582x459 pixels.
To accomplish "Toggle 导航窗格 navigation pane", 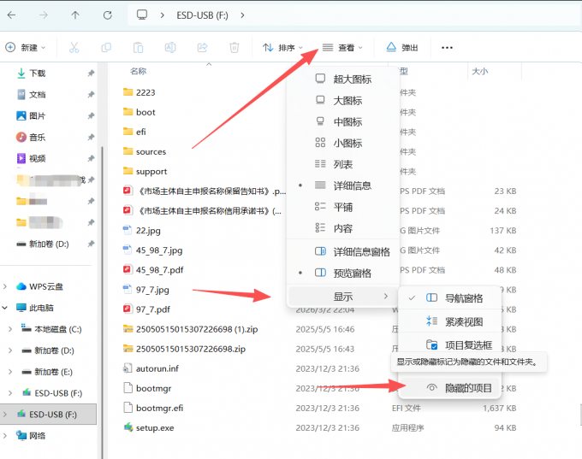I will click(450, 298).
